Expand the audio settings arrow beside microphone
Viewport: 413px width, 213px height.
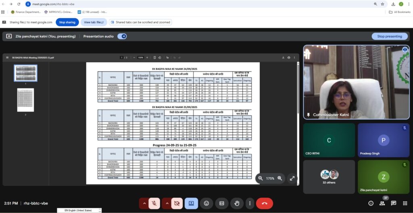[144, 203]
